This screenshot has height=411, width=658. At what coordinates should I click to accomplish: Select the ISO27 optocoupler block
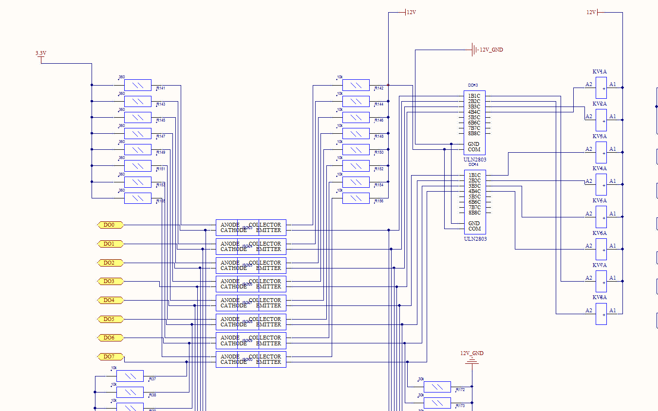(251, 303)
